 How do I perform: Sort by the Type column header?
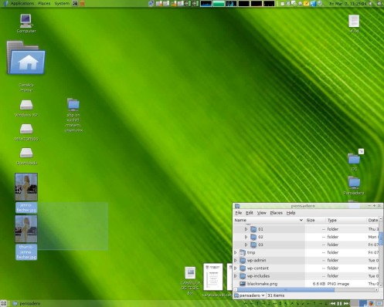pyautogui.click(x=345, y=220)
